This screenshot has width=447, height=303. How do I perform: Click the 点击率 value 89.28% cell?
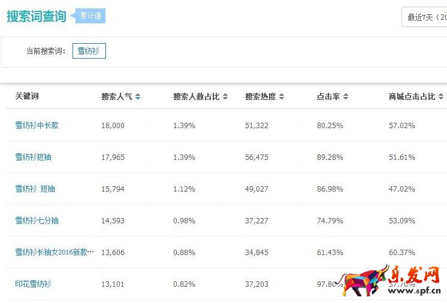click(x=330, y=157)
